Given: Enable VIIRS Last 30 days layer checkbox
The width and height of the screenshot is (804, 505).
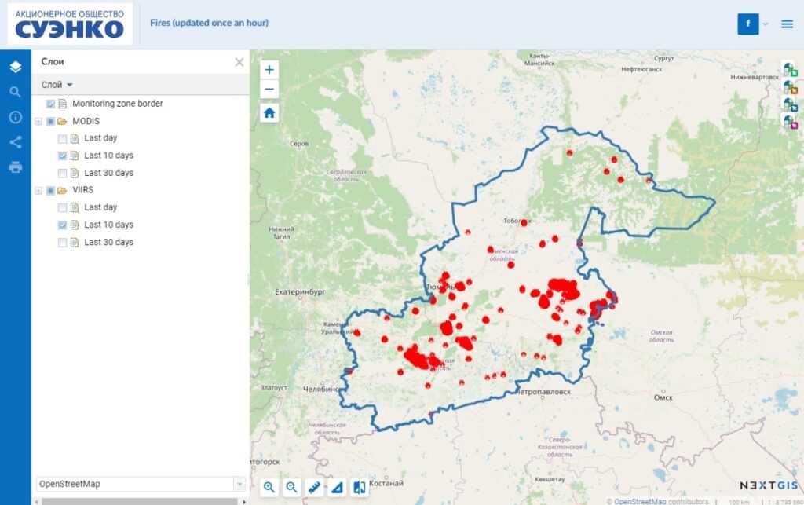Looking at the screenshot, I should pos(63,243).
